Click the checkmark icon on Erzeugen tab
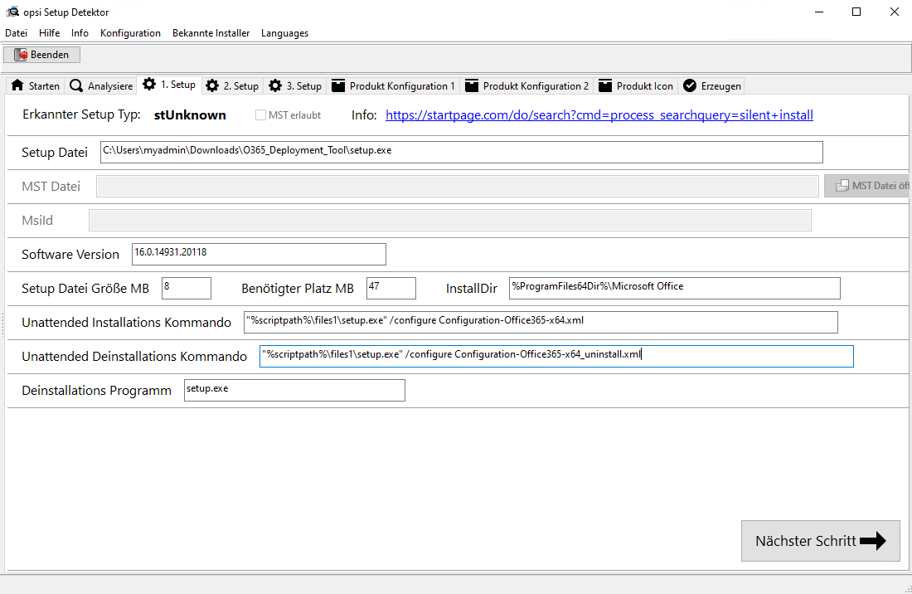This screenshot has width=912, height=594. tap(690, 85)
